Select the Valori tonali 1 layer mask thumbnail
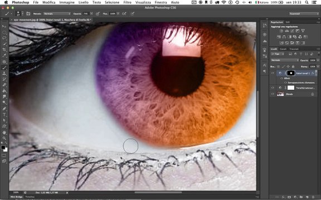This screenshot has width=321, height=200. (291, 73)
